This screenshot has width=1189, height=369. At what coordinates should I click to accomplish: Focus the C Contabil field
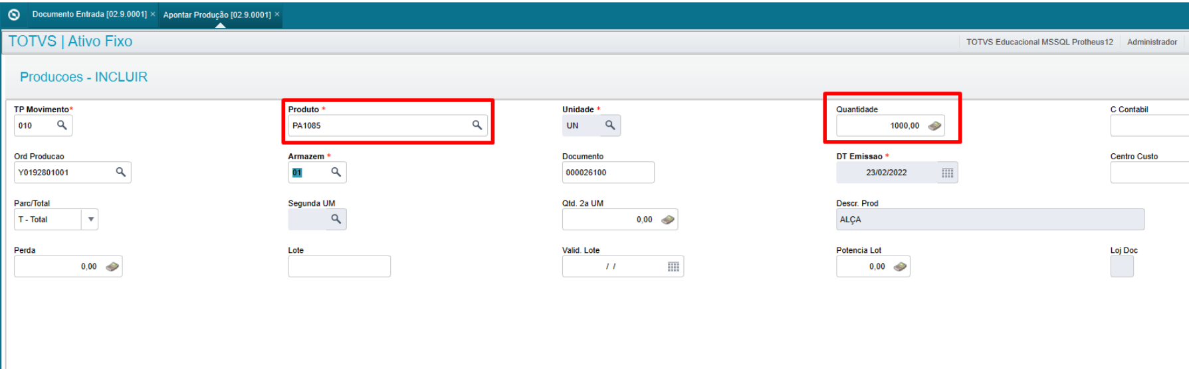[1149, 125]
